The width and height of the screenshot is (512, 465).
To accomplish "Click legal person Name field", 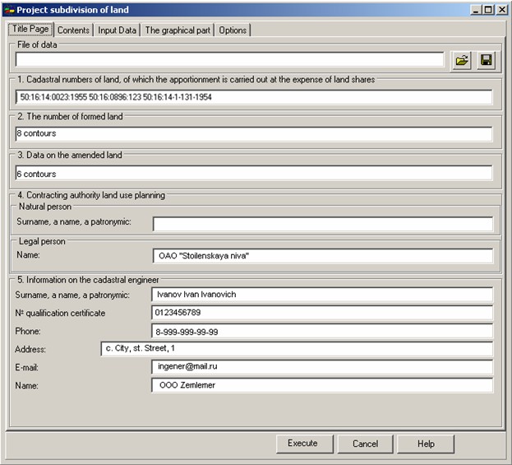I will pos(323,256).
